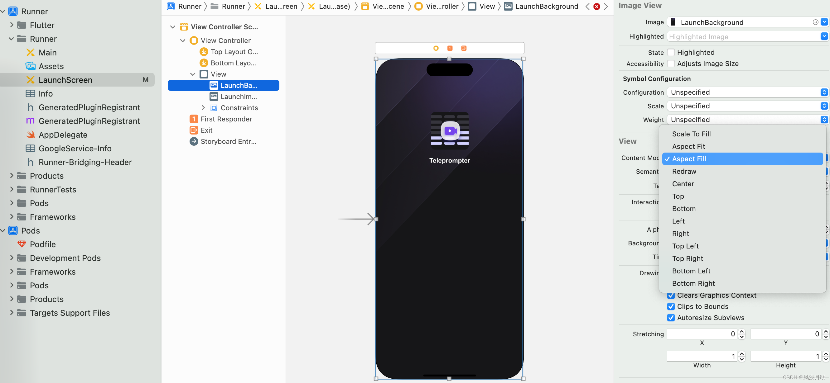The width and height of the screenshot is (830, 383).
Task: Enable the Highlighted state checkbox
Action: (x=671, y=52)
